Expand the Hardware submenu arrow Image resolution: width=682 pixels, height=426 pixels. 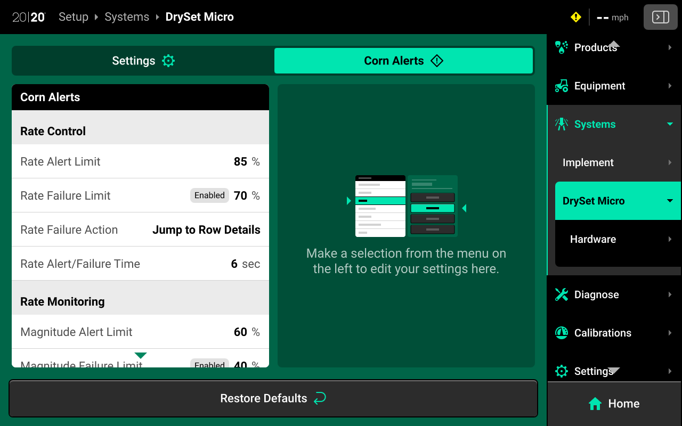(670, 239)
